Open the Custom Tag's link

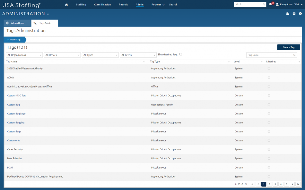(x=14, y=131)
